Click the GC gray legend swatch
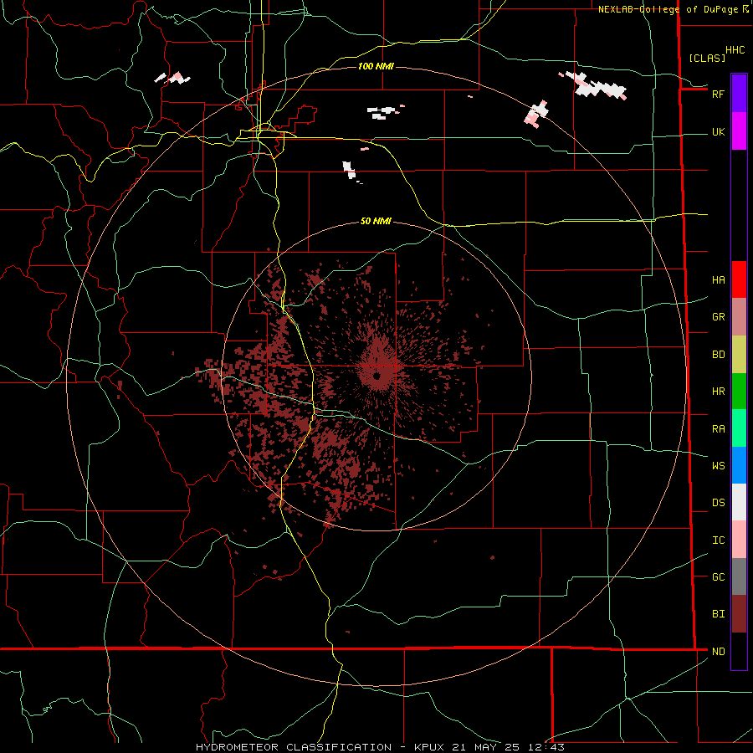Screen dimensions: 753x753 (739, 576)
